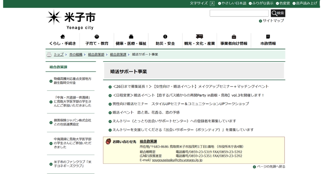Open 恋するバス婚 vol.3 event article

tap(188, 95)
